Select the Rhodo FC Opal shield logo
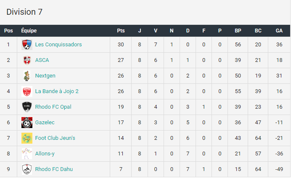The height and width of the screenshot is (179, 291). [x=27, y=107]
